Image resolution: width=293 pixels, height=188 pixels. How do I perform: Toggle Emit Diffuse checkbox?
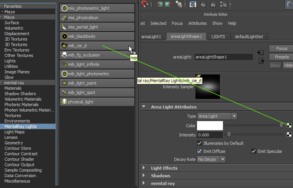click(200, 151)
